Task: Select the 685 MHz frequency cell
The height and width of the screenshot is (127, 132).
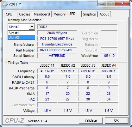Action: 109,71
